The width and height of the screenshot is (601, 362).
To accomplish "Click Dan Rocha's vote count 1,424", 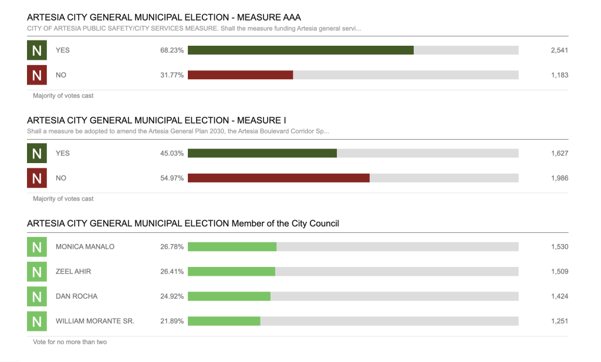I will tap(559, 296).
